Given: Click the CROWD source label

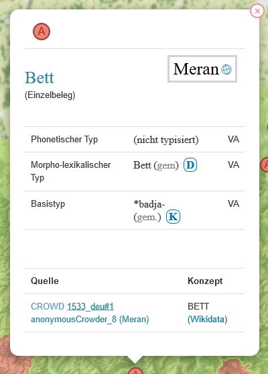Looking at the screenshot, I should click(48, 306).
